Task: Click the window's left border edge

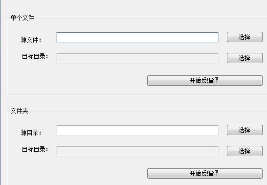Action: [0, 92]
